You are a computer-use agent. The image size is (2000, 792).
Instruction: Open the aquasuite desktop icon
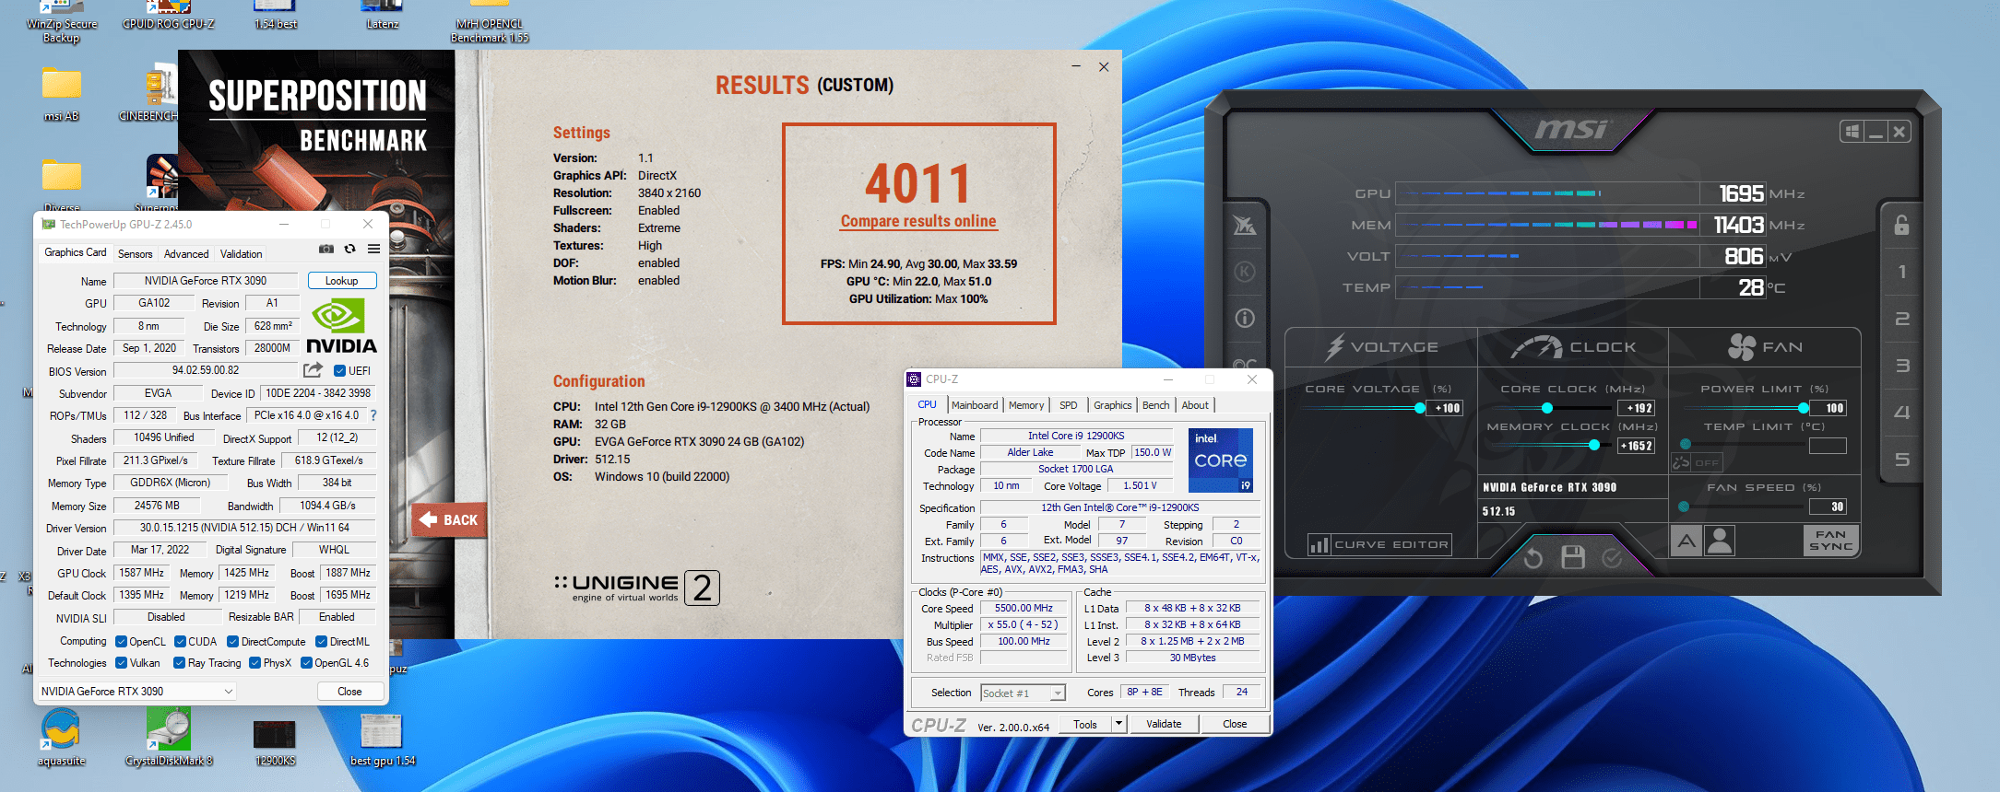(61, 737)
